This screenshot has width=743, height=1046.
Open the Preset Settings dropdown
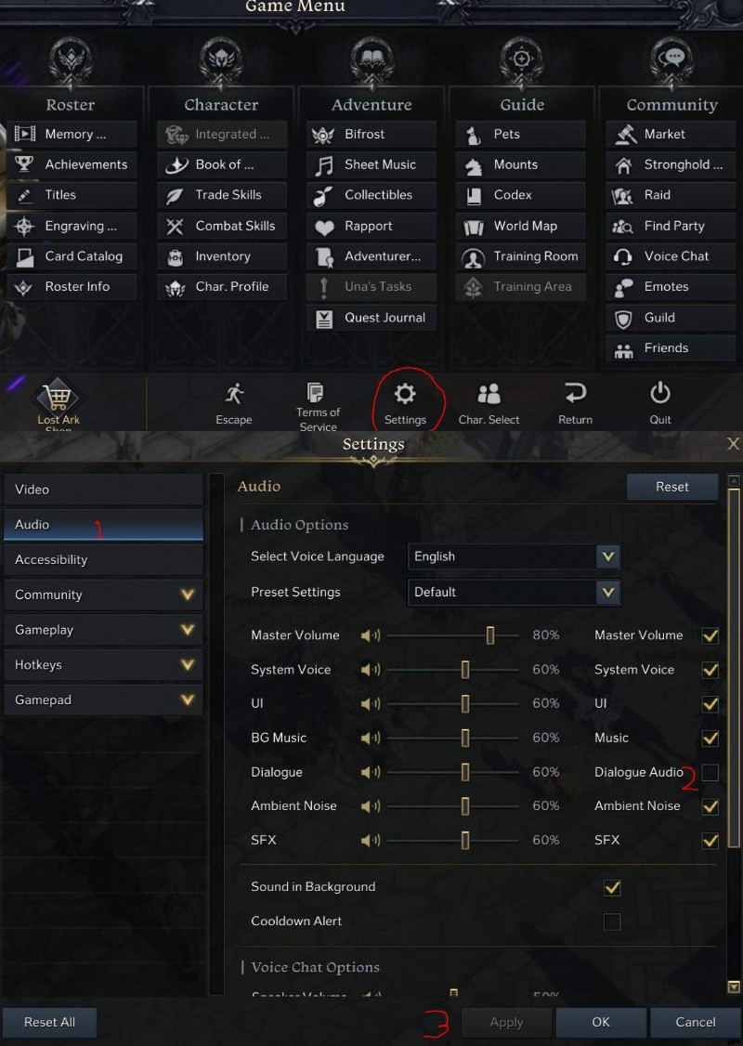(515, 592)
